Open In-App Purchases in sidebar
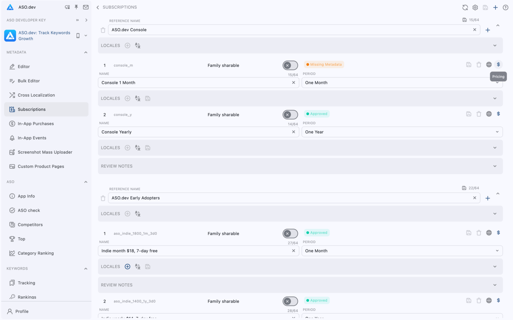 [36, 124]
